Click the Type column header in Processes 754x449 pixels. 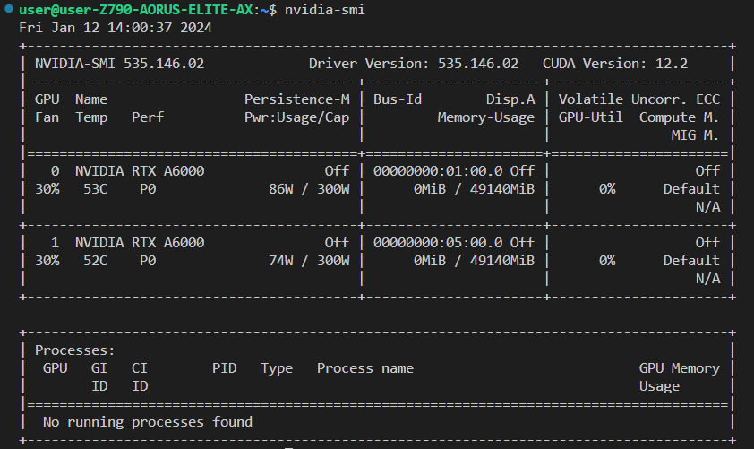277,368
